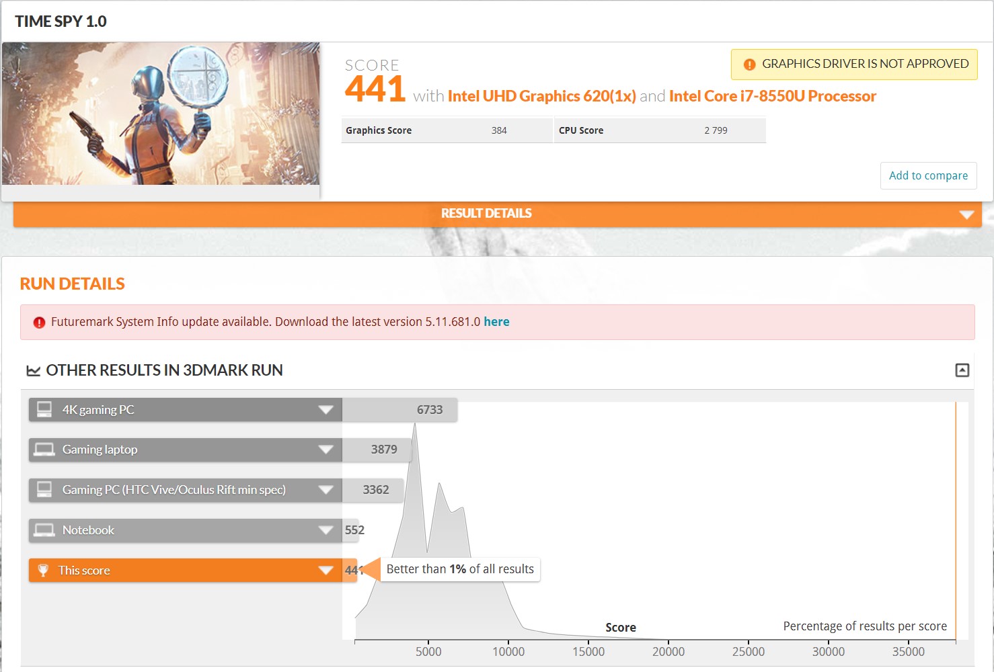This screenshot has height=672, width=994.
Task: Click the laptop icon on Notebook row
Action: [44, 530]
